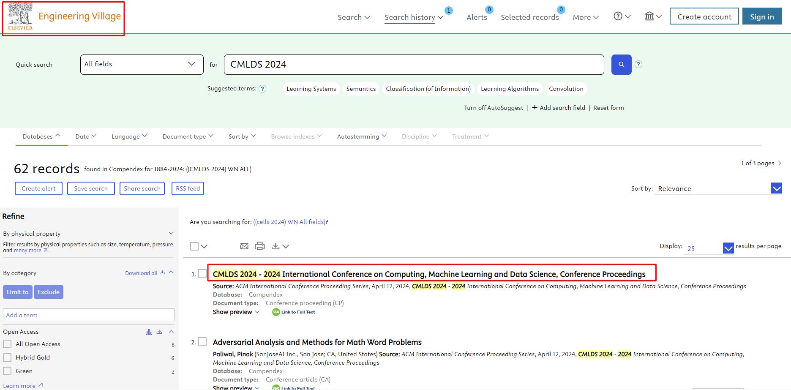Download selected results icon
This screenshot has width=791, height=390.
(275, 246)
